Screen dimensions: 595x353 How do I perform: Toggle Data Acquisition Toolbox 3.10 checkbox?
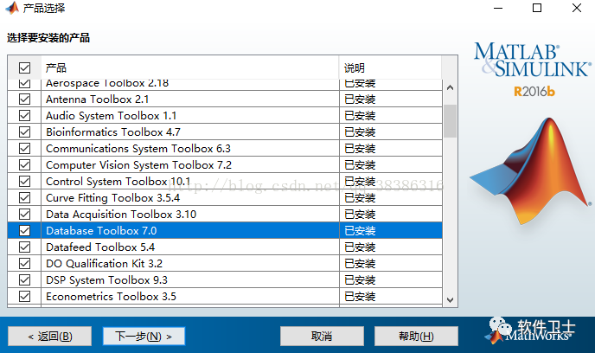coord(25,214)
